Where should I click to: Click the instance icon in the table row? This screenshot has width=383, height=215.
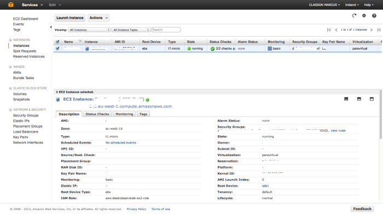86,49
